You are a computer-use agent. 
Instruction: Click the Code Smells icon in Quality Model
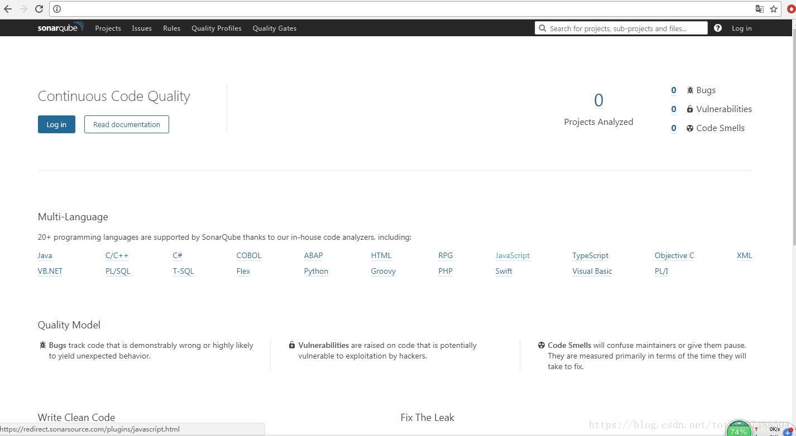click(x=541, y=345)
